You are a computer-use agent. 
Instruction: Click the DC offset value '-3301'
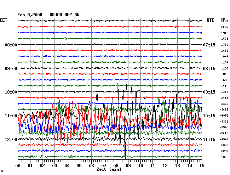(x=224, y=122)
